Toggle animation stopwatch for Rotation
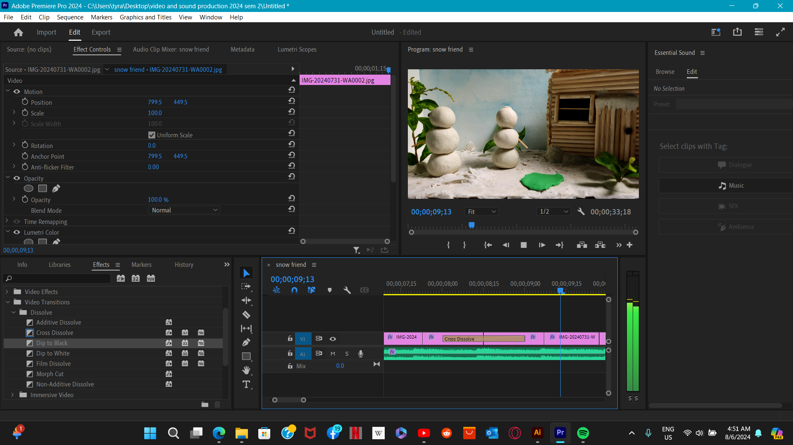The width and height of the screenshot is (793, 445). pyautogui.click(x=25, y=145)
